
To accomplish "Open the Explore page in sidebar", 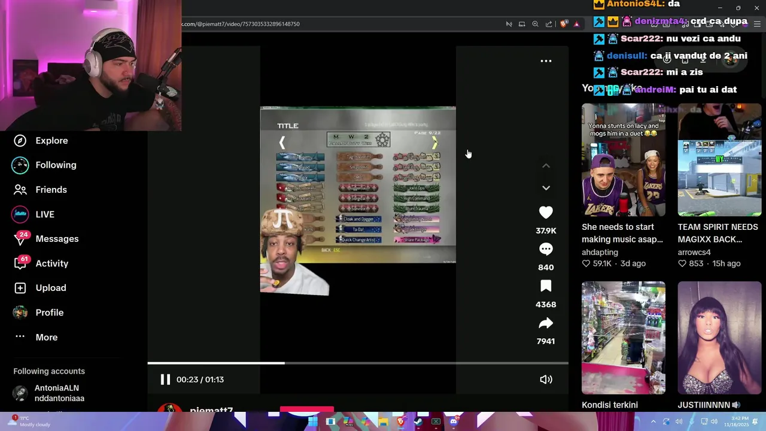I will [40, 141].
